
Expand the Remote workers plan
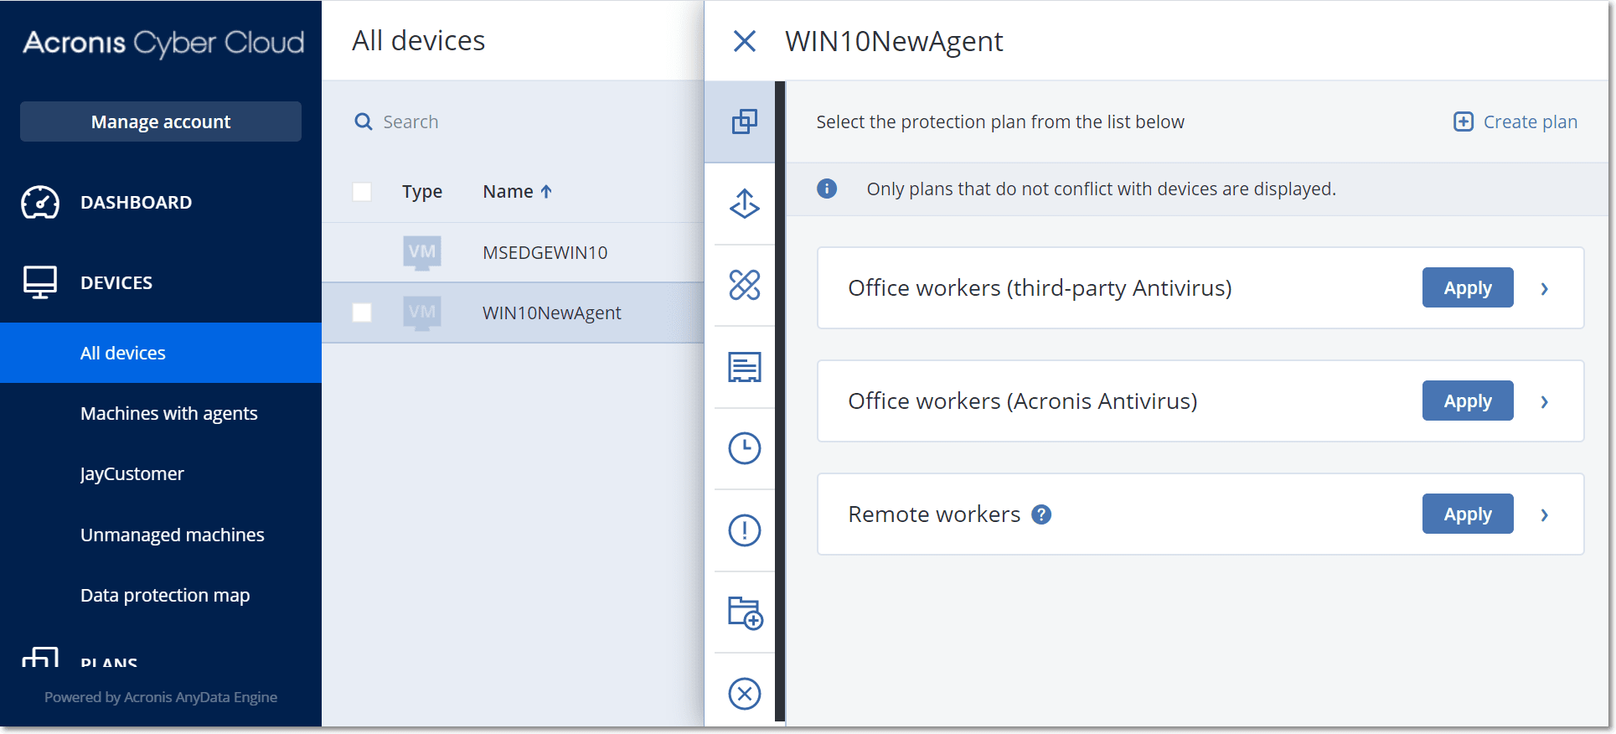[x=1544, y=514]
